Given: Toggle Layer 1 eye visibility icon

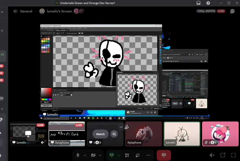Looking at the screenshot, I should (x=54, y=95).
